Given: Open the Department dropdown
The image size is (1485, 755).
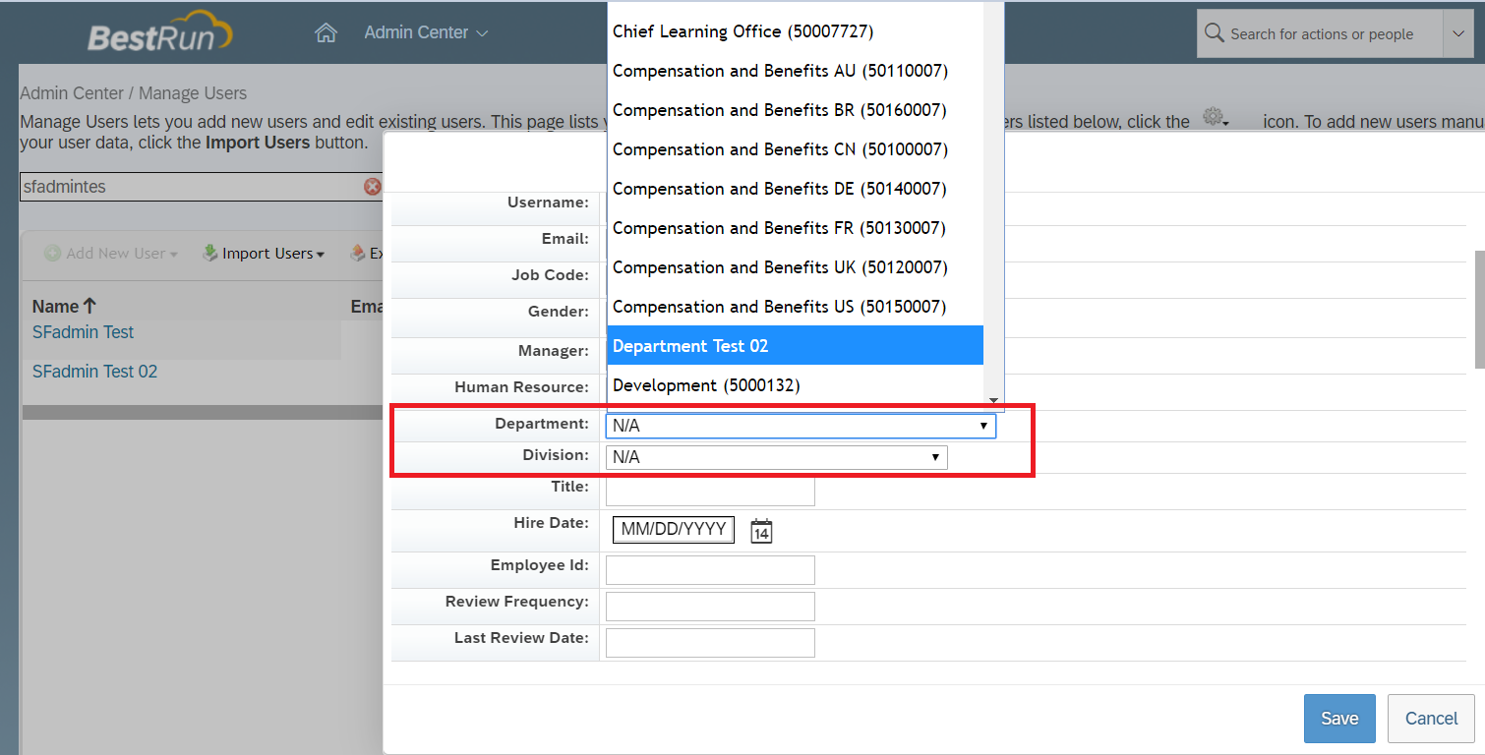Looking at the screenshot, I should point(801,426).
